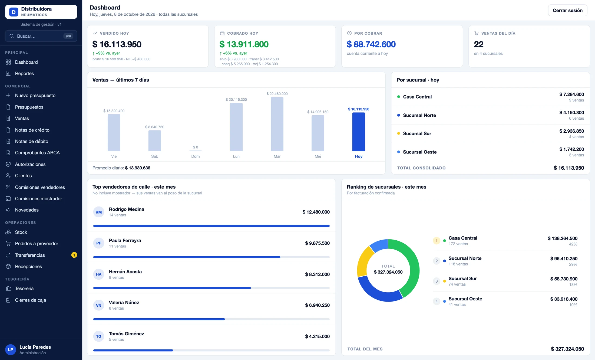Click the Hoy bar in sales chart
595x360 pixels.
[x=359, y=132]
